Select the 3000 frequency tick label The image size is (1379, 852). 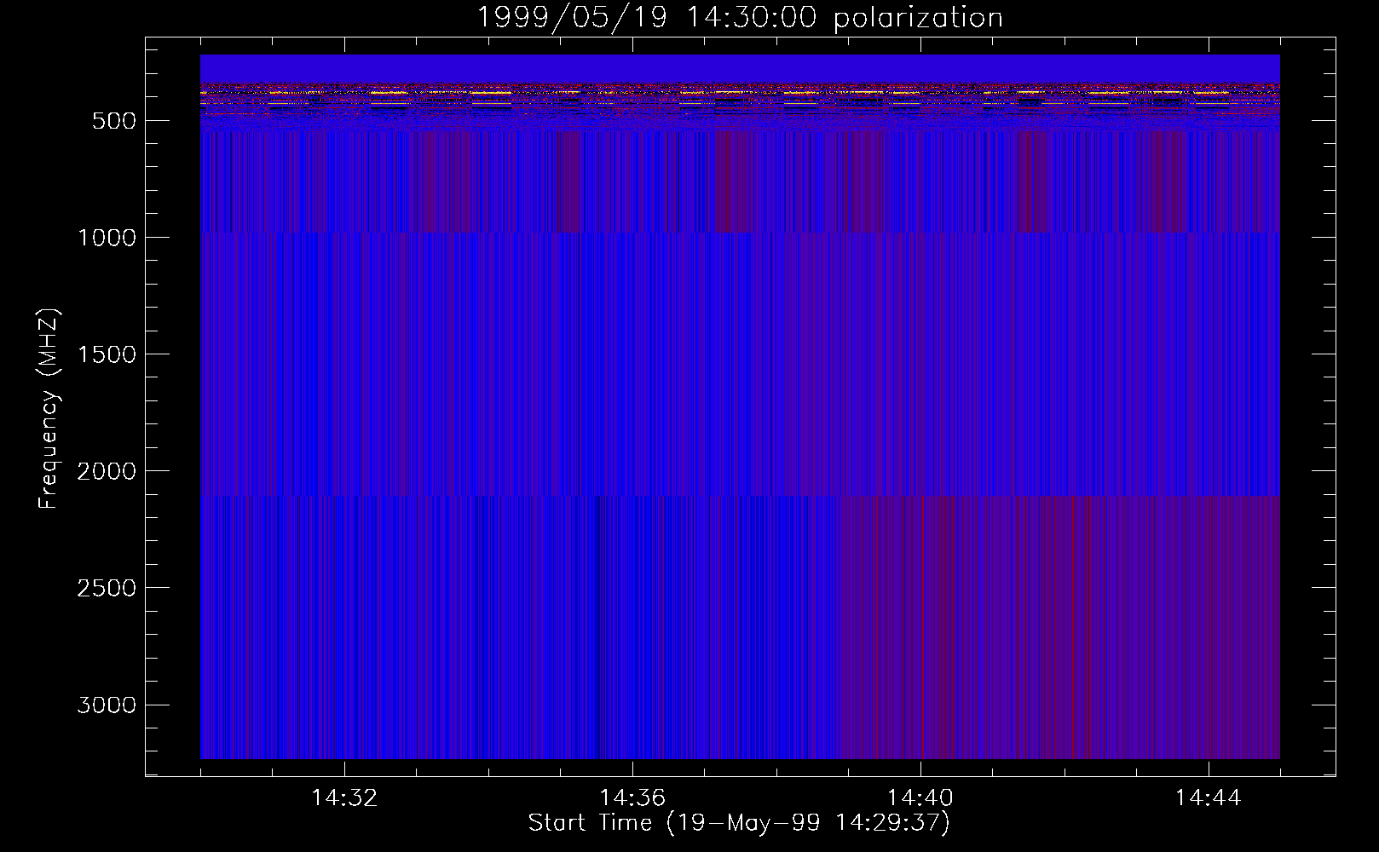[107, 705]
